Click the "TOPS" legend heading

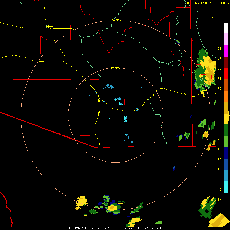[x=225, y=15]
